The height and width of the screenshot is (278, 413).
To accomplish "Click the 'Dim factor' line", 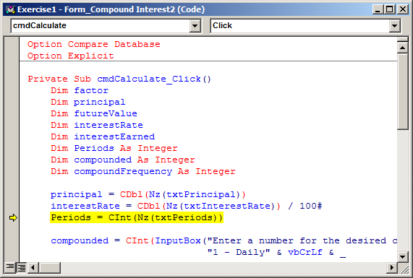I will 80,90.
